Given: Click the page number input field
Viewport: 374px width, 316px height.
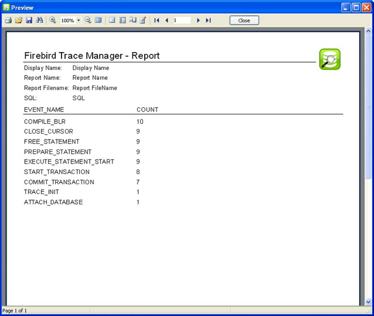Looking at the screenshot, I should tap(182, 21).
